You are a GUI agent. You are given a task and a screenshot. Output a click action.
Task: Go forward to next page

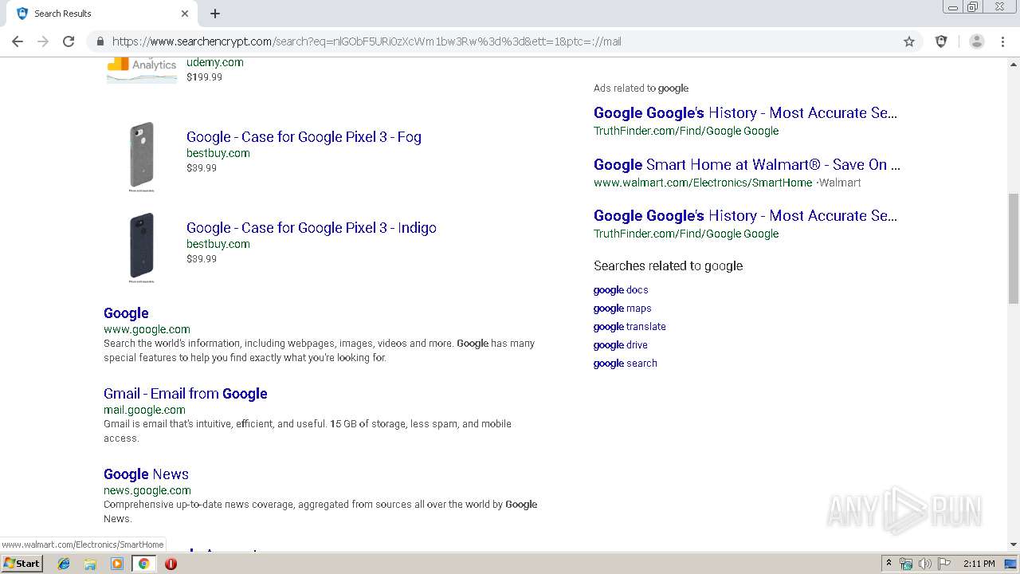(x=43, y=41)
